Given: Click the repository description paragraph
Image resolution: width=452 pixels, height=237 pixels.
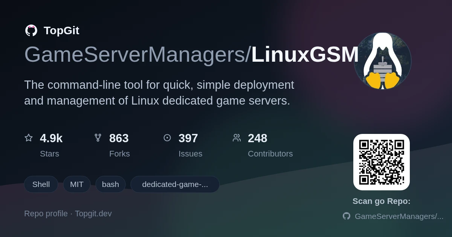Looking at the screenshot, I should [x=159, y=93].
